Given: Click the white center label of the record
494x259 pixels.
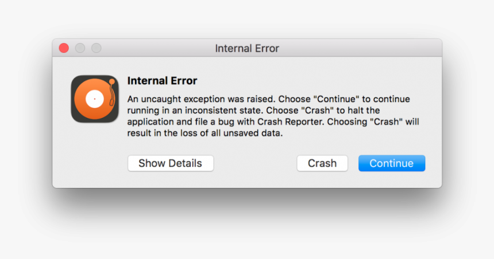Looking at the screenshot, I should pos(94,99).
